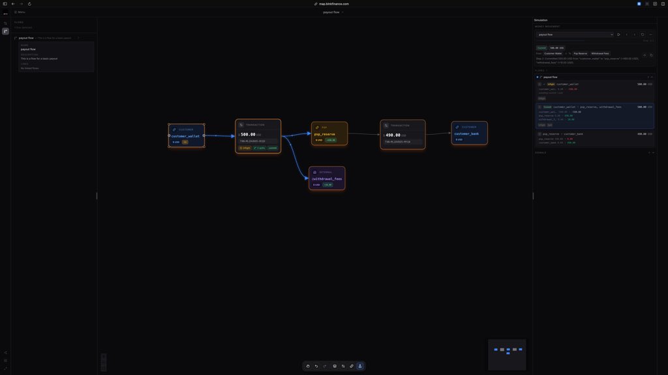Viewport: 668px width, 375px height.
Task: Expand the Signals section chevron
Action: coord(653,152)
